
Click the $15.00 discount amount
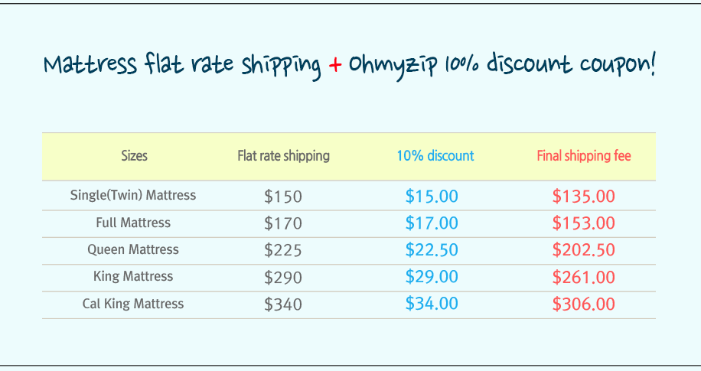pyautogui.click(x=432, y=197)
